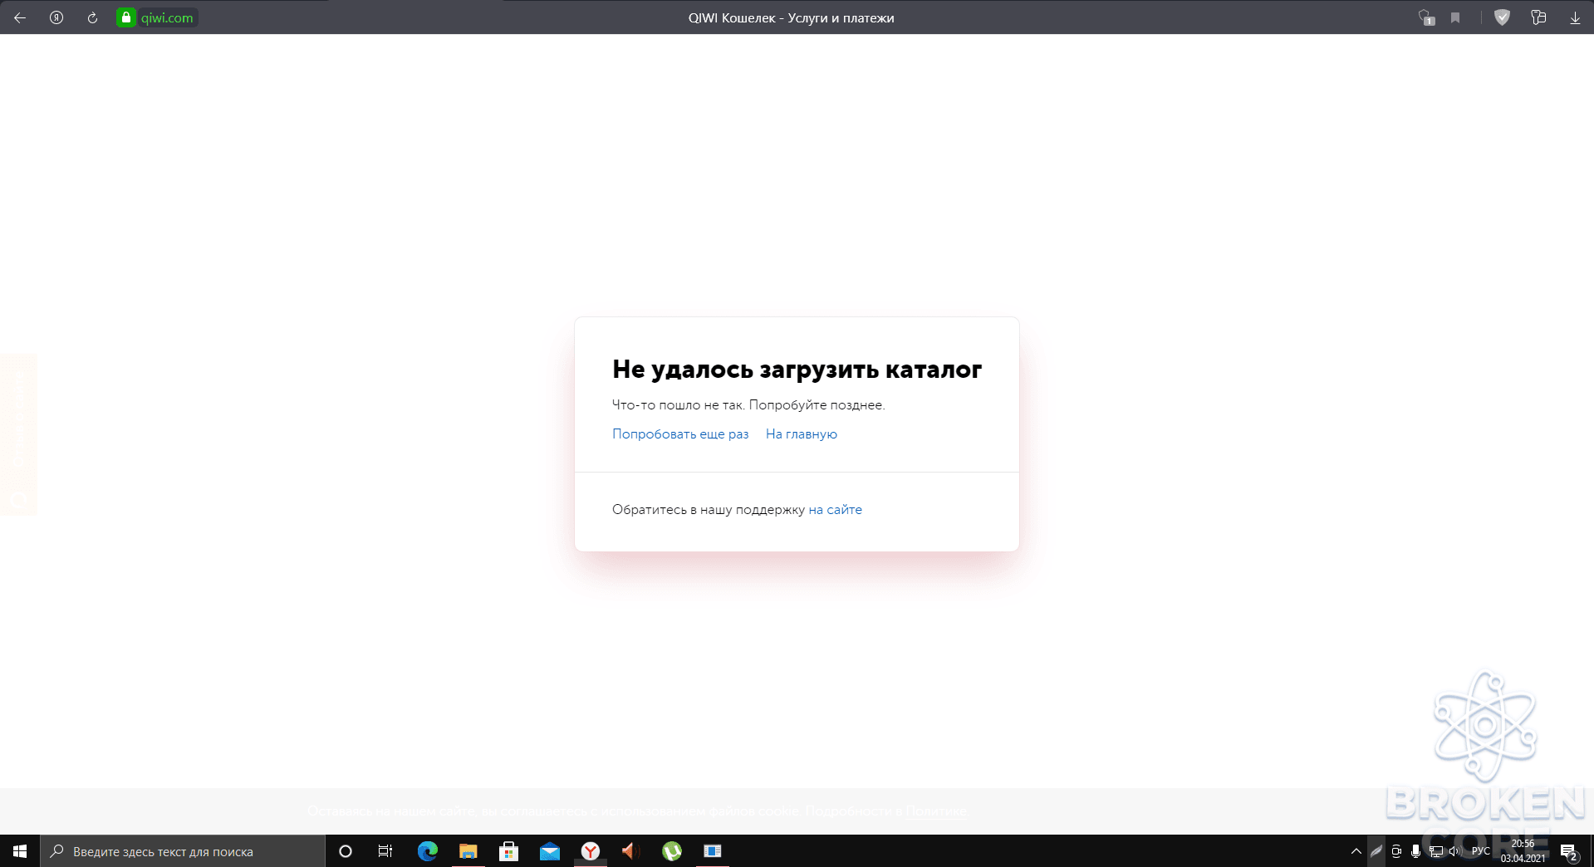This screenshot has width=1594, height=867.
Task: Open network status tray icon
Action: point(1435,851)
